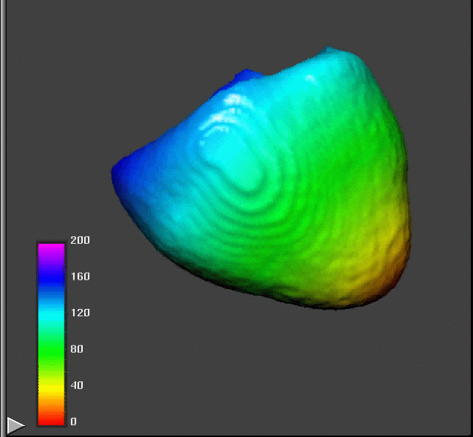Click the 160 label on the color scale
The height and width of the screenshot is (437, 473).
[x=80, y=276]
